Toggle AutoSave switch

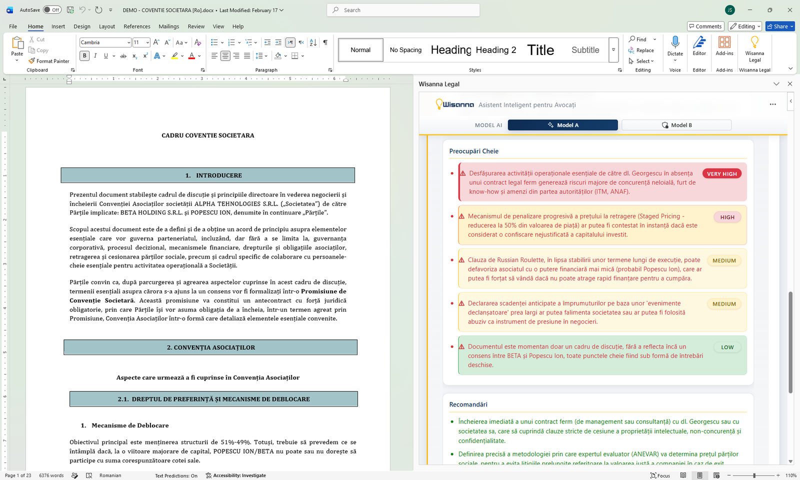click(52, 10)
